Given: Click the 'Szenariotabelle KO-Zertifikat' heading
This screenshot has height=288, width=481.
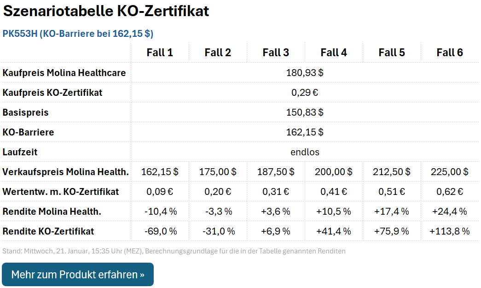Looking at the screenshot, I should click(106, 12).
